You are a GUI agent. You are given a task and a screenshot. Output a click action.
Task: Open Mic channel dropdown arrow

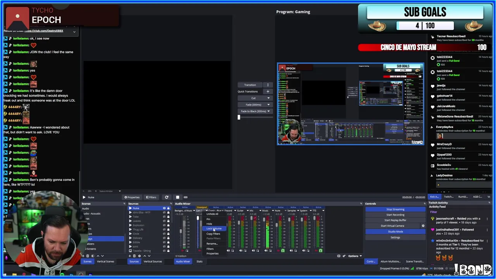click(x=260, y=210)
